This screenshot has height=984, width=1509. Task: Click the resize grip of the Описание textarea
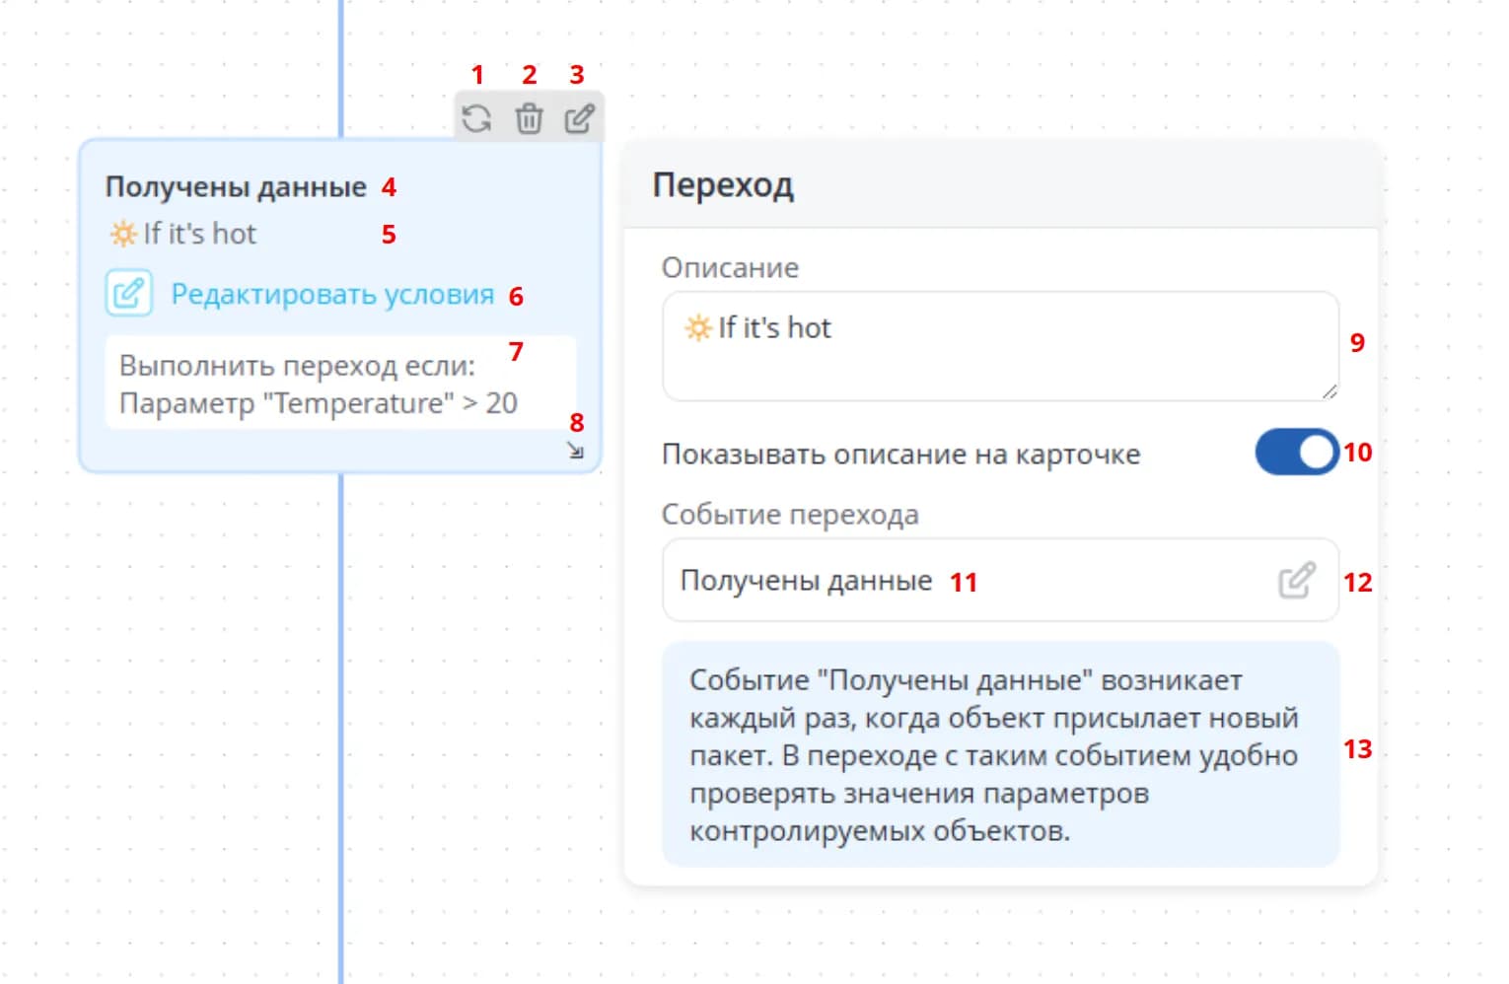pyautogui.click(x=1329, y=391)
